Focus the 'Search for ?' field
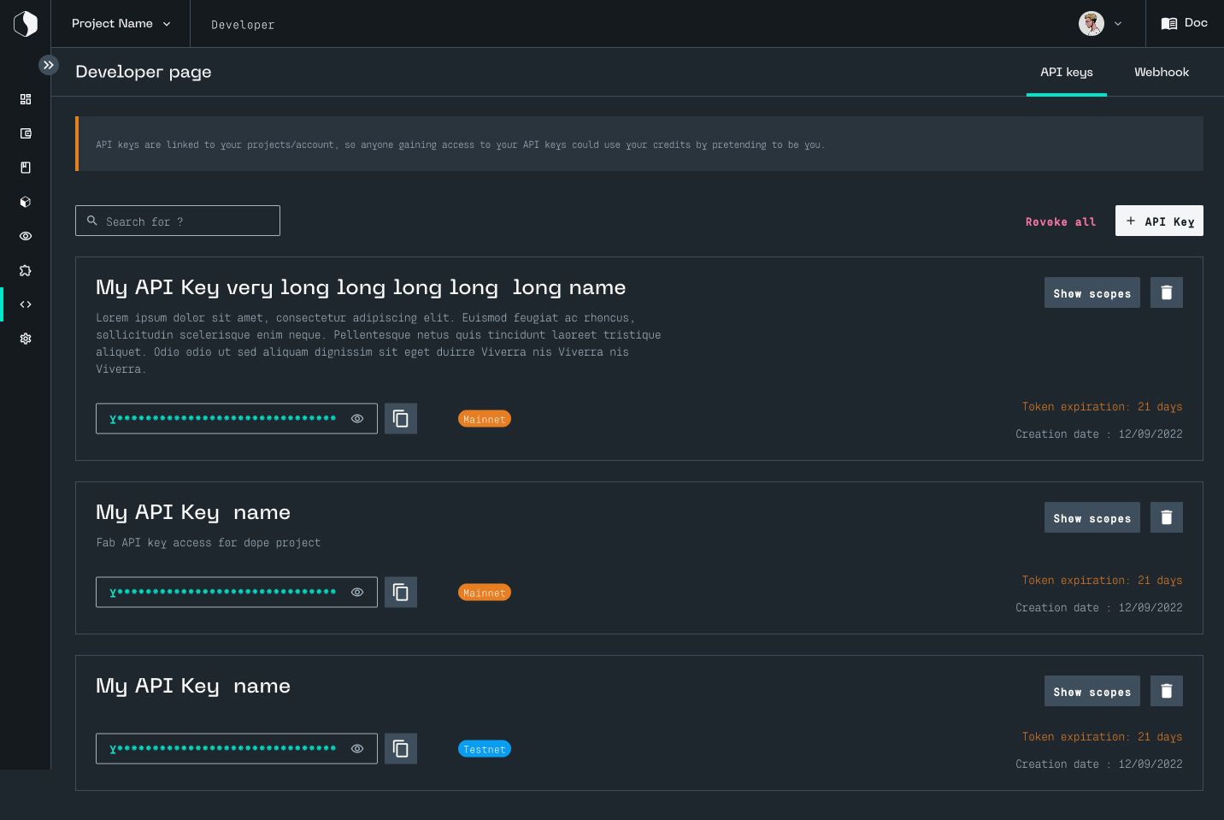 coord(178,221)
